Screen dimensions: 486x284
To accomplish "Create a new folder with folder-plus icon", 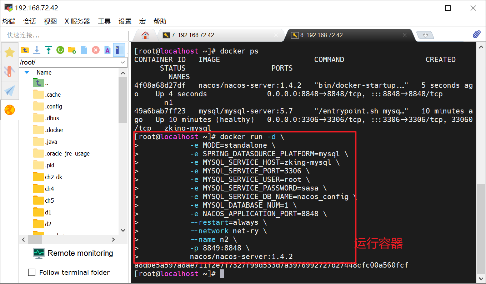I will pyautogui.click(x=72, y=50).
